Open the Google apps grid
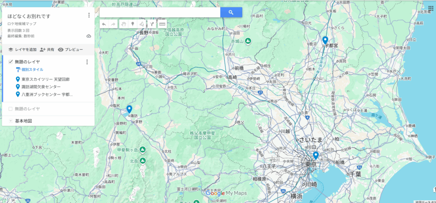 [430, 9]
